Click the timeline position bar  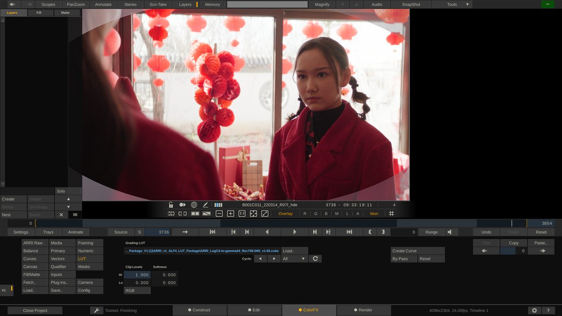[281, 223]
